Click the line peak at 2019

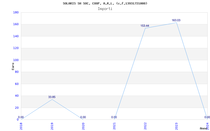click(52, 99)
